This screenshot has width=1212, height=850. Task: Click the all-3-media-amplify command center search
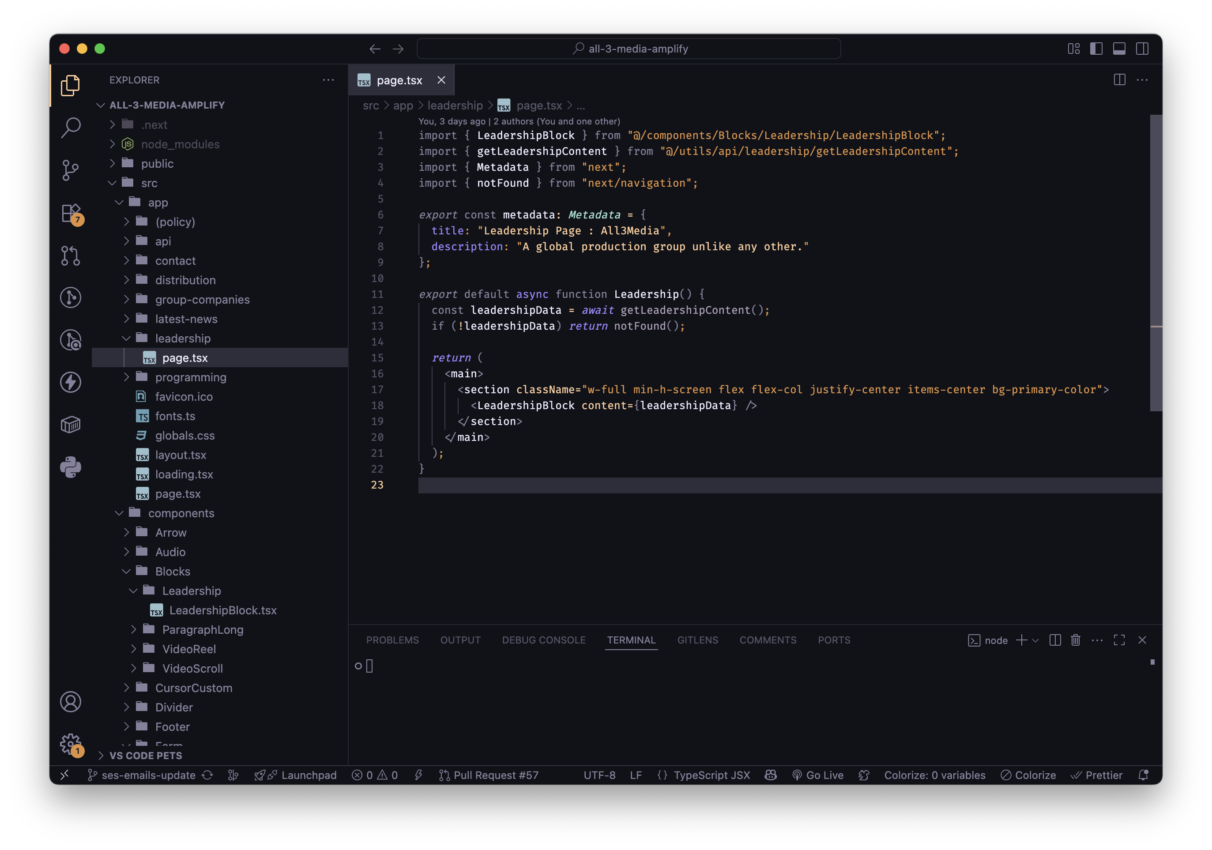coord(628,49)
